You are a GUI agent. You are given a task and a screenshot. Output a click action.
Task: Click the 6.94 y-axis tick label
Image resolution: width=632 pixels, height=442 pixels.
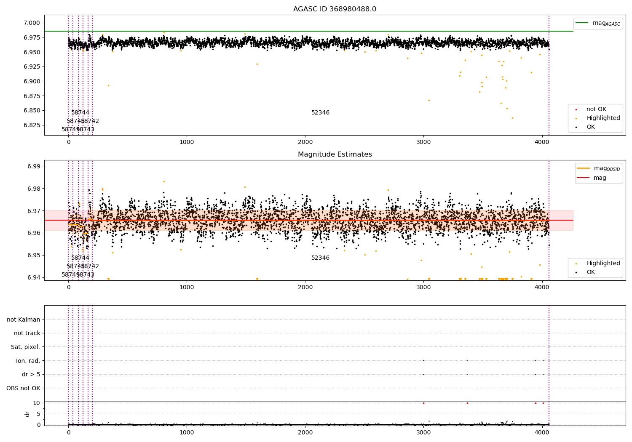pos(33,277)
